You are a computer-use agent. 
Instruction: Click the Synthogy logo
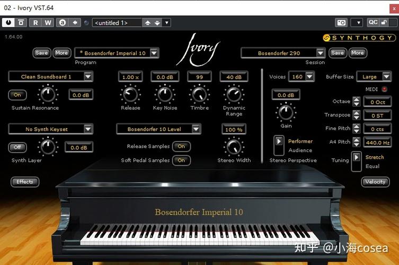tap(359, 38)
